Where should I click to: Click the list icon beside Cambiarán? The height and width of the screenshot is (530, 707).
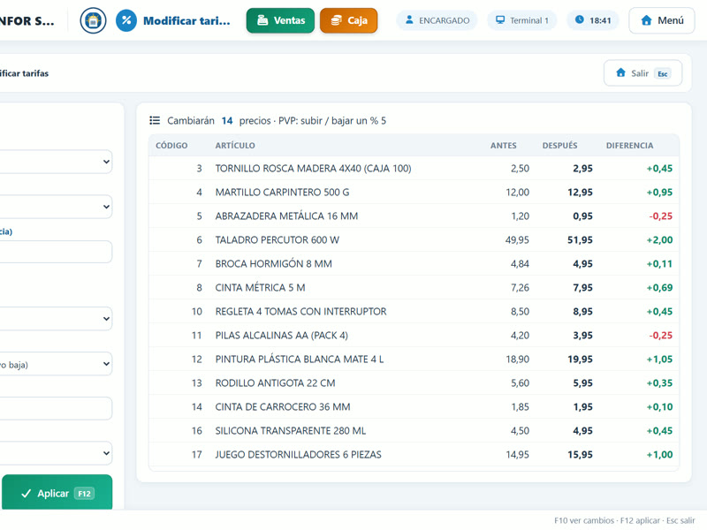(x=155, y=120)
